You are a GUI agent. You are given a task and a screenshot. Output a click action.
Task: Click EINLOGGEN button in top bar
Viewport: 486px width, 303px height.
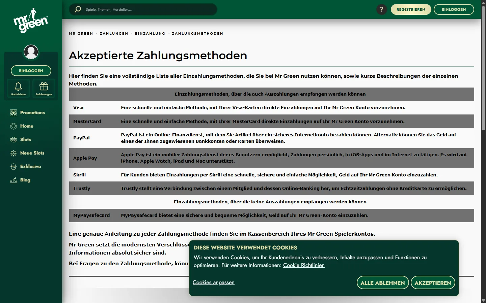454,9
